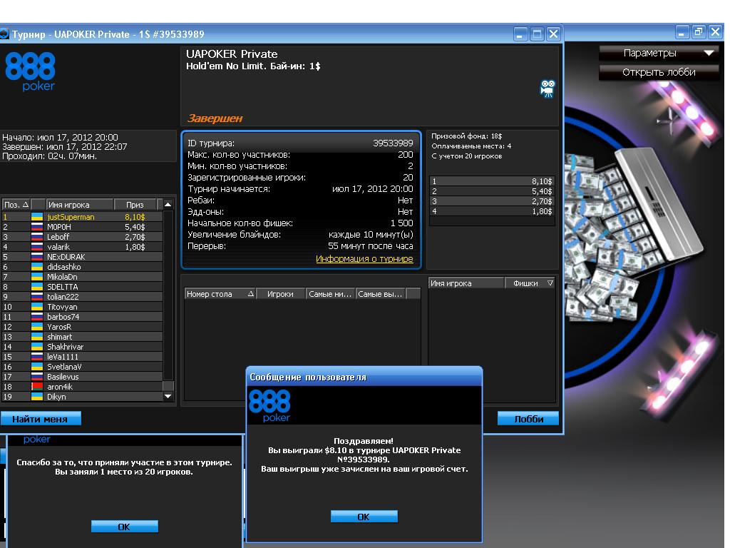Image resolution: width=730 pixels, height=548 pixels.
Task: Select player Titovyan in the standings
Action: pyautogui.click(x=82, y=307)
